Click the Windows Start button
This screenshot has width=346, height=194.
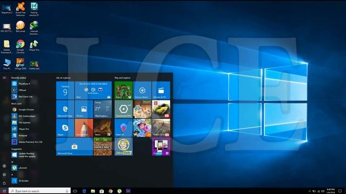(x=4, y=191)
